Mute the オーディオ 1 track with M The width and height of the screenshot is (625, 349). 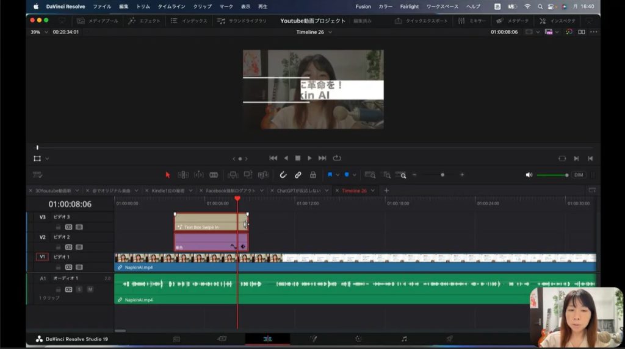(x=90, y=289)
